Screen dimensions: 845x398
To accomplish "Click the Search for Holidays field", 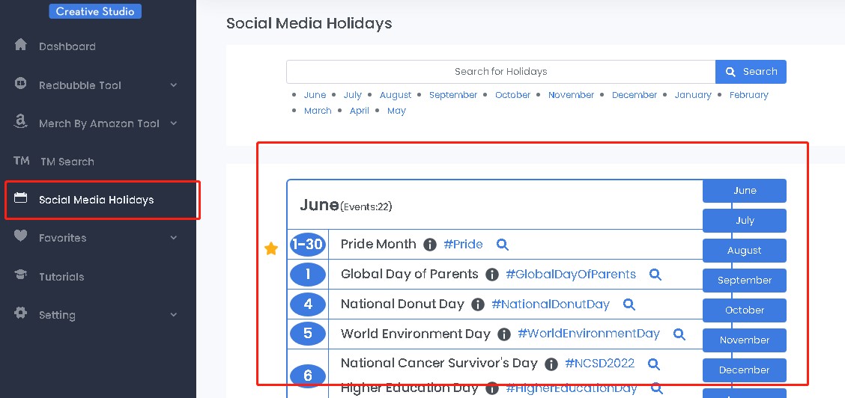I will coord(500,72).
